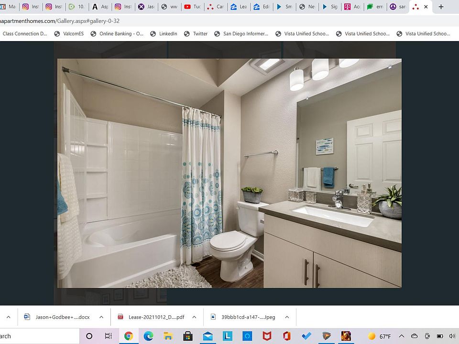Viewport: 459px width, 344px height.
Task: Expand the leftmost download chevron
Action: [x=9, y=317]
